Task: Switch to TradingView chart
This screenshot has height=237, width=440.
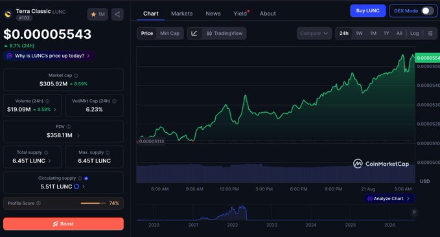Action: [224, 34]
